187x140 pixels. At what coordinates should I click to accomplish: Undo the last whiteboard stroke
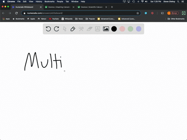(48, 29)
